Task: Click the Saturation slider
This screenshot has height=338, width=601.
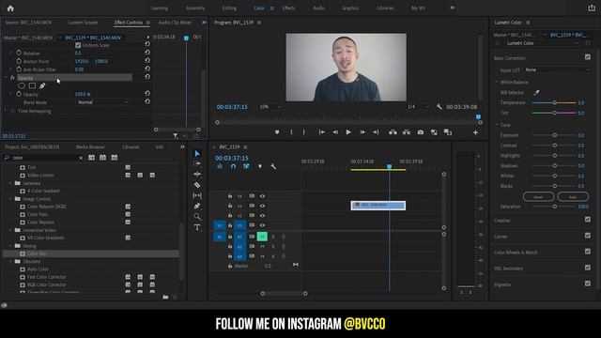Action: tap(554, 207)
